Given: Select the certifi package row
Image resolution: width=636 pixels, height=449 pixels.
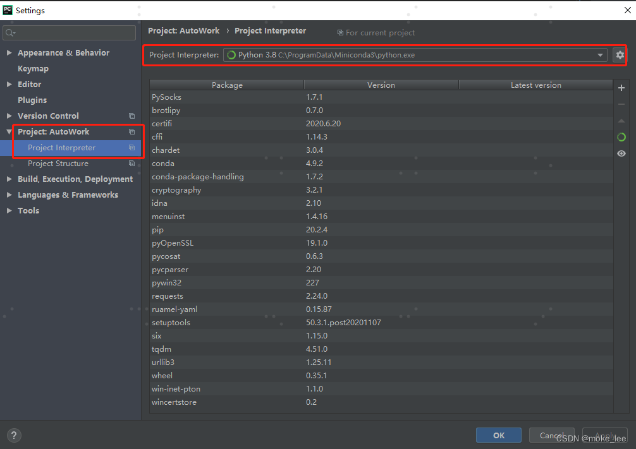Looking at the screenshot, I should [x=381, y=124].
